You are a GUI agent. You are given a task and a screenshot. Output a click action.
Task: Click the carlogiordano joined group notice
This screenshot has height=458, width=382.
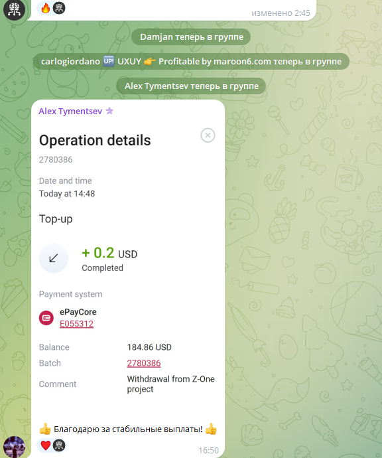[191, 61]
